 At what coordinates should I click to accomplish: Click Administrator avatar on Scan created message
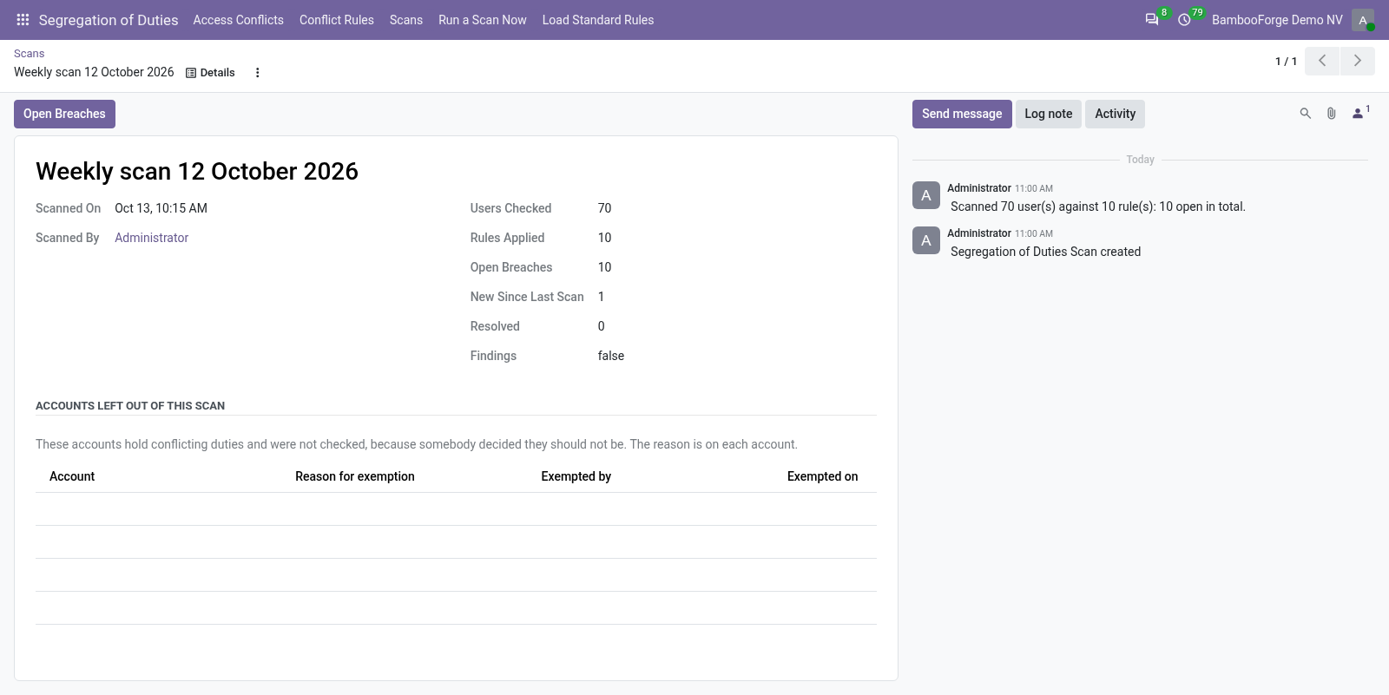(926, 240)
